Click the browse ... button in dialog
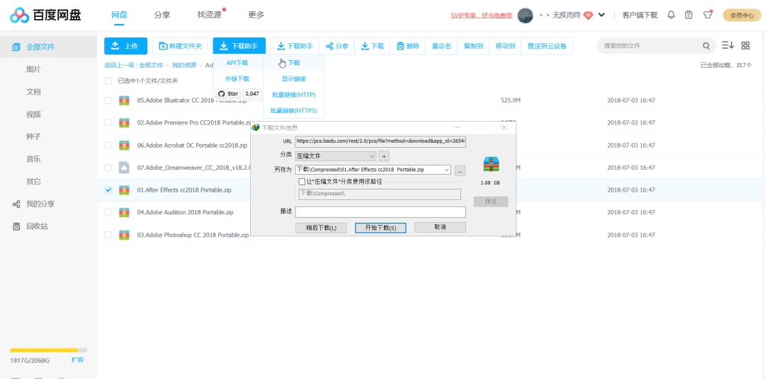 [x=460, y=170]
